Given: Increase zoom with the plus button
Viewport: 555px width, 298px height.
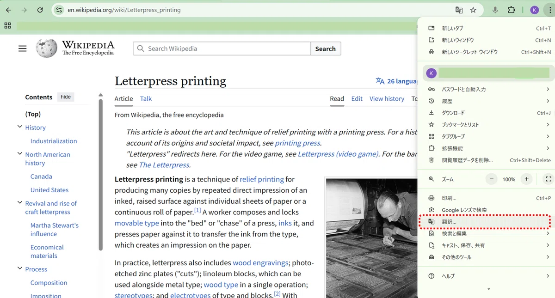Looking at the screenshot, I should coord(526,179).
